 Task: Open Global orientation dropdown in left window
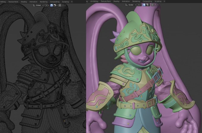point(38,5)
